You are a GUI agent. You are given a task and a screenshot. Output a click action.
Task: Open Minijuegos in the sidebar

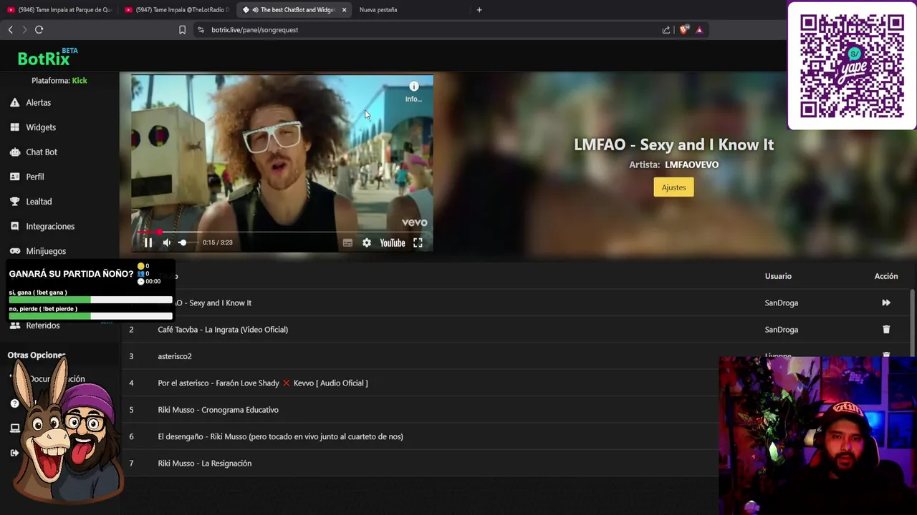tap(46, 251)
